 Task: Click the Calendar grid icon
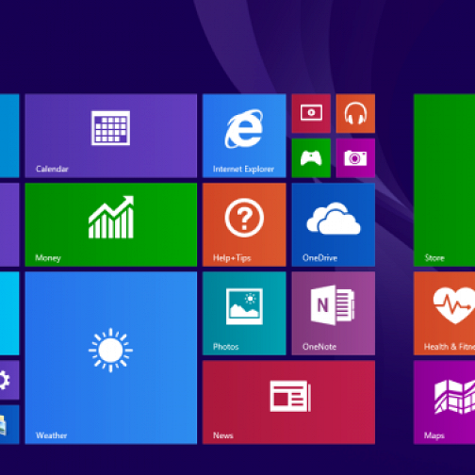110,128
